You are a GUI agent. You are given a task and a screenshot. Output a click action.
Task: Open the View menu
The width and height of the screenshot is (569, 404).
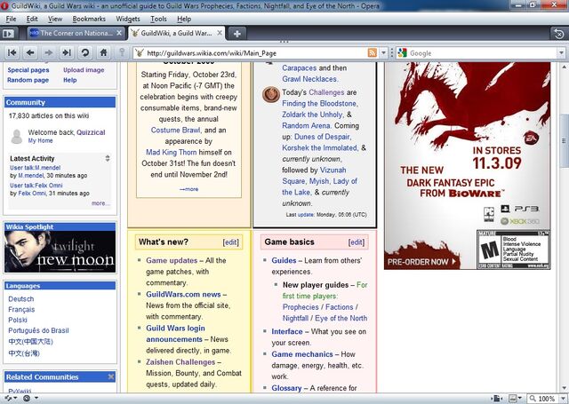pyautogui.click(x=55, y=19)
